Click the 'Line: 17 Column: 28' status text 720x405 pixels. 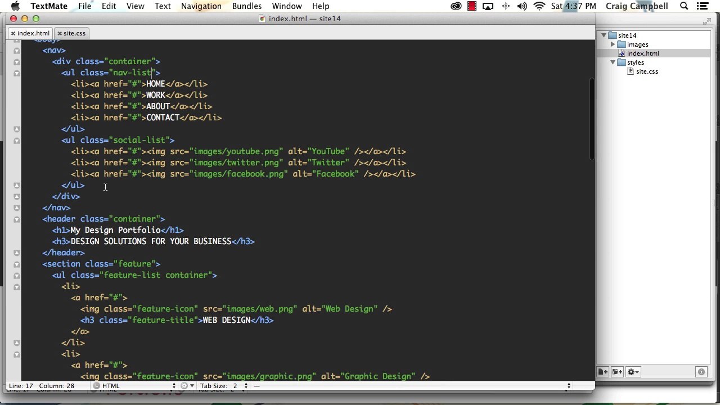tap(42, 386)
